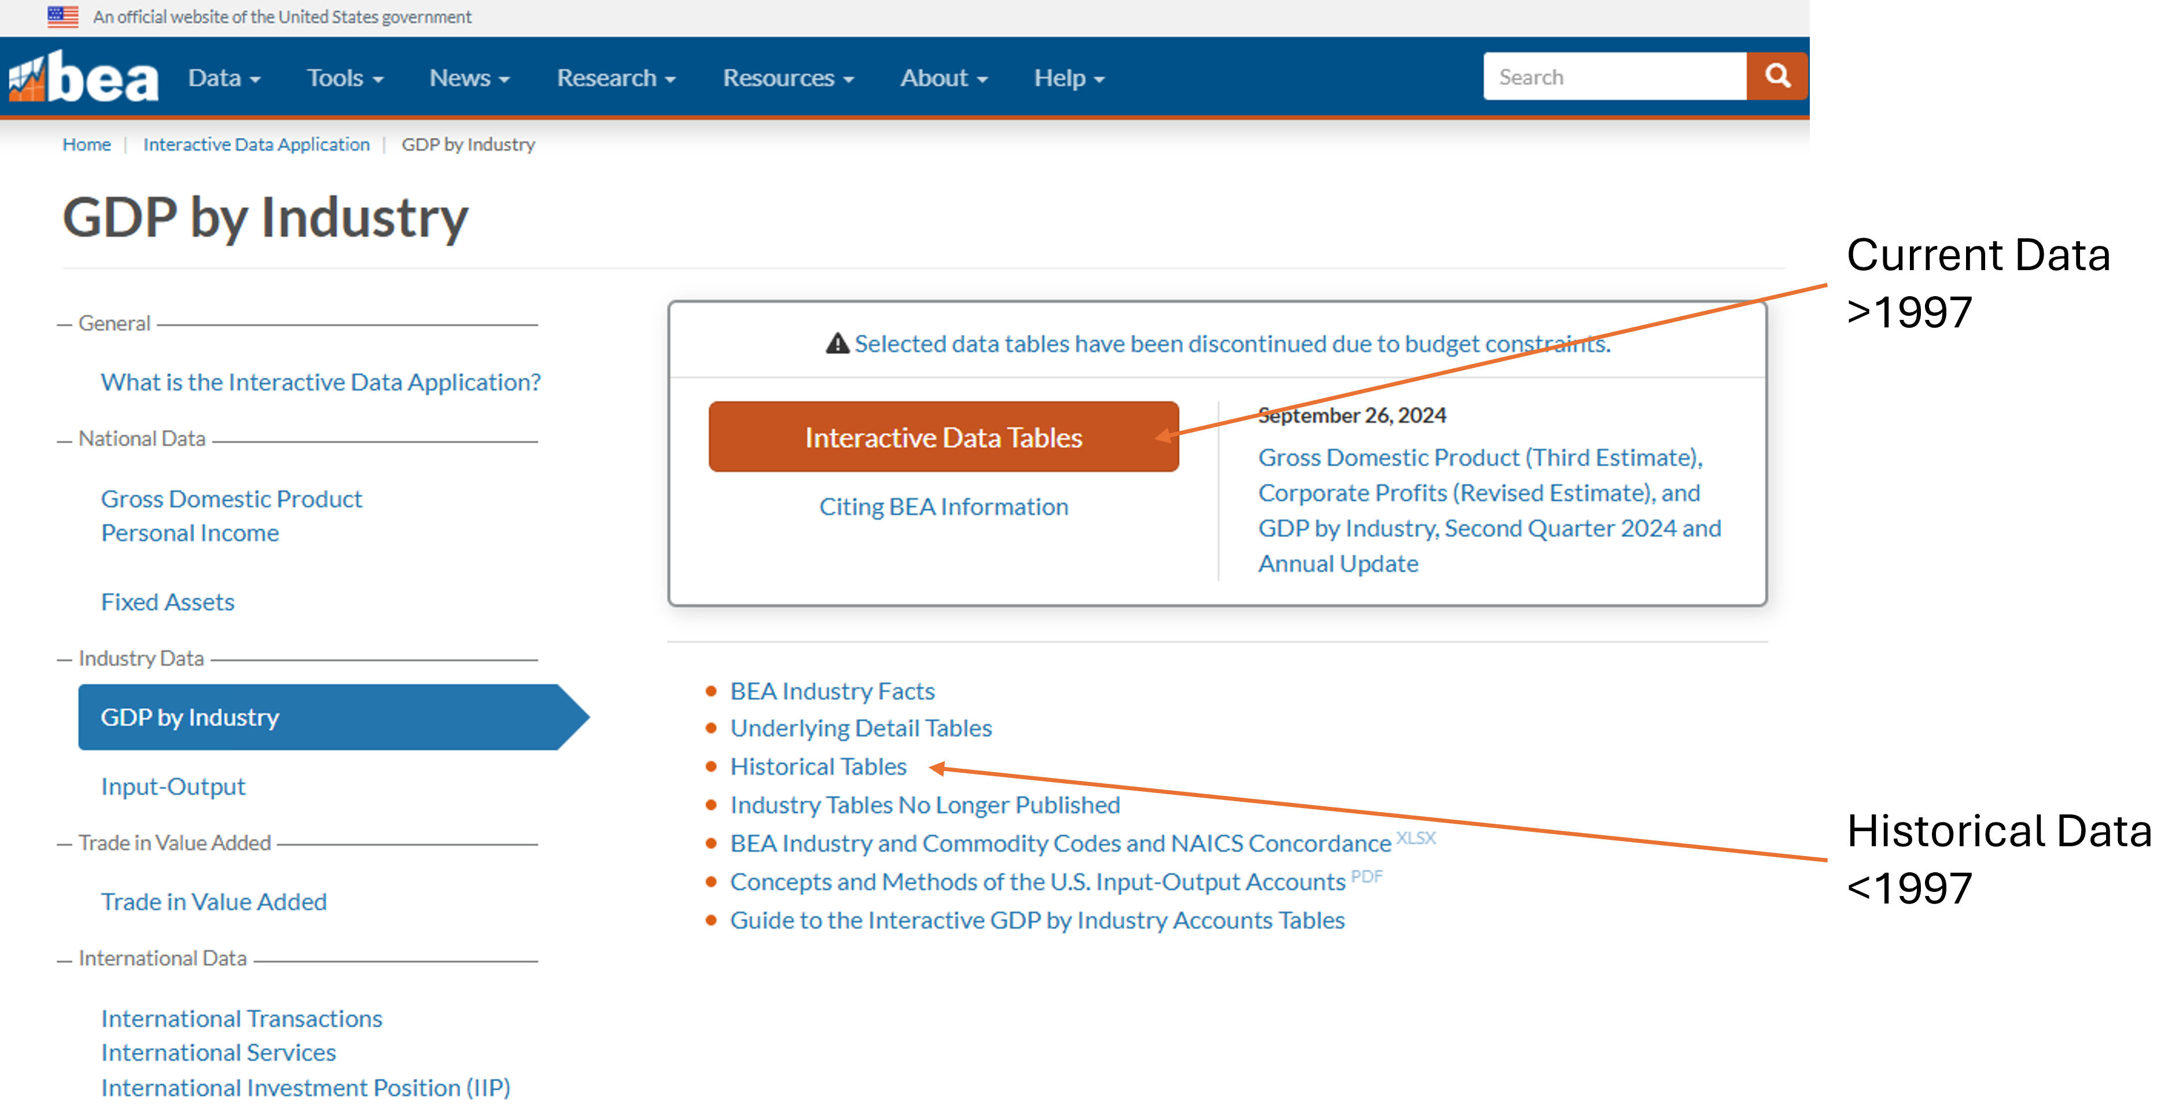Expand the News menu
The width and height of the screenshot is (2183, 1110).
(469, 78)
